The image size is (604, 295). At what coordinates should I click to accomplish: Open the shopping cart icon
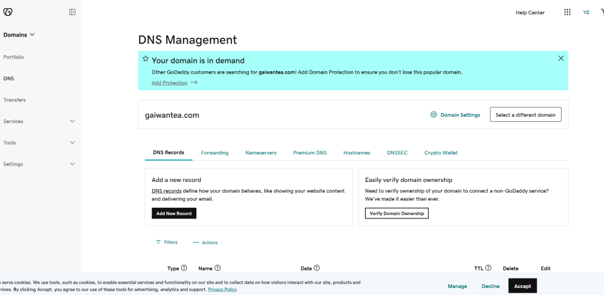click(x=600, y=12)
